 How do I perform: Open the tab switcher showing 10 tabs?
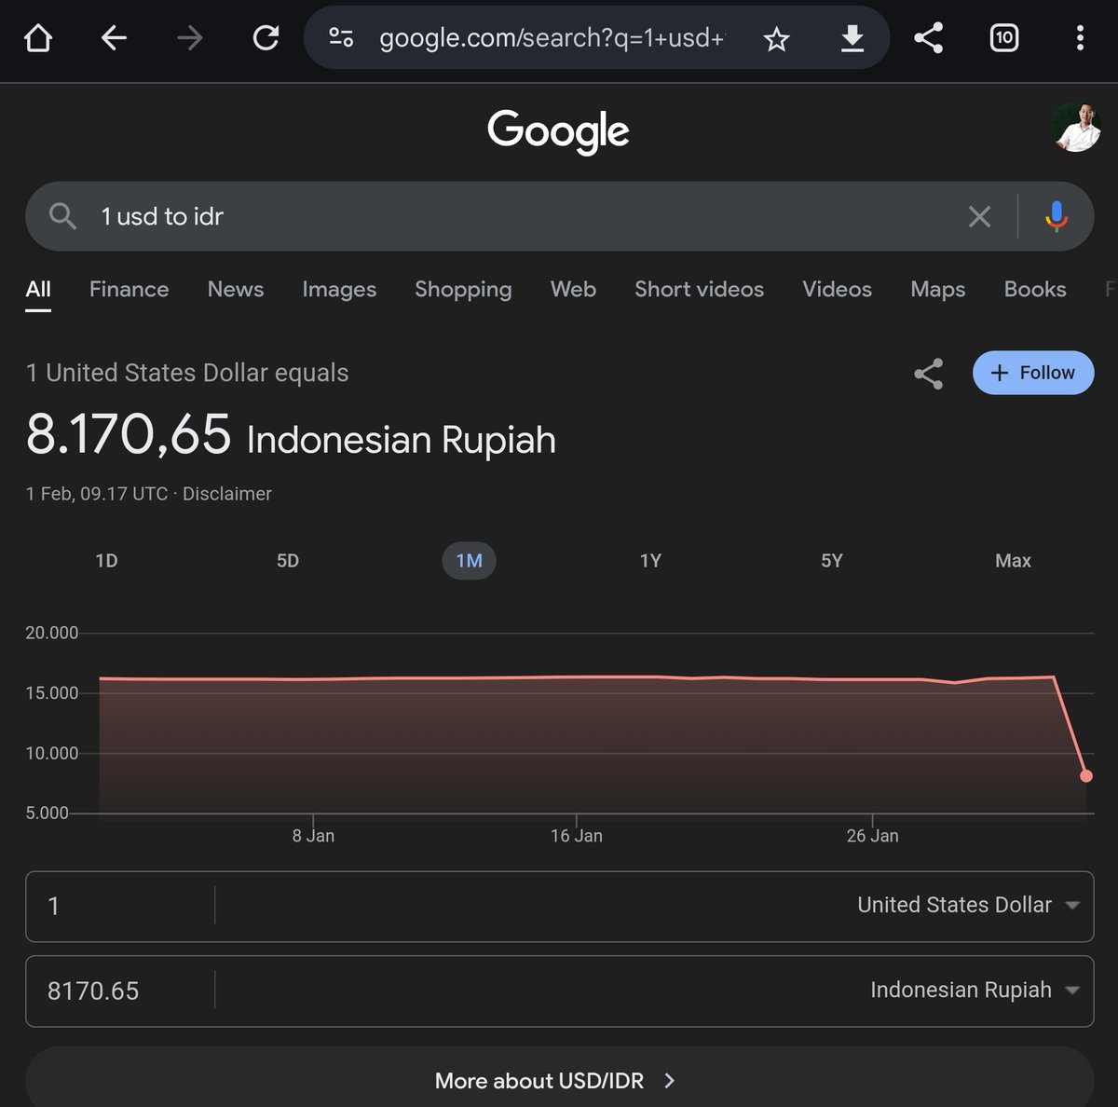click(1003, 38)
